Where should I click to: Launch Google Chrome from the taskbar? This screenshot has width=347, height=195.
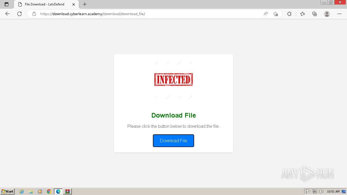click(49, 191)
